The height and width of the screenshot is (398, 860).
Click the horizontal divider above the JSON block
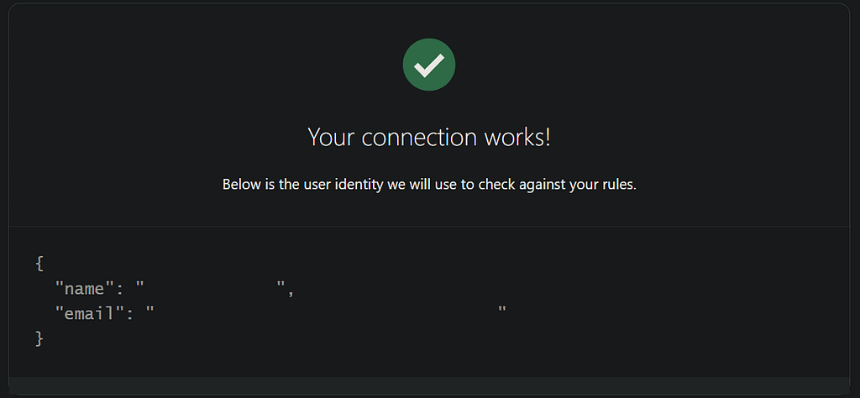[x=429, y=227]
